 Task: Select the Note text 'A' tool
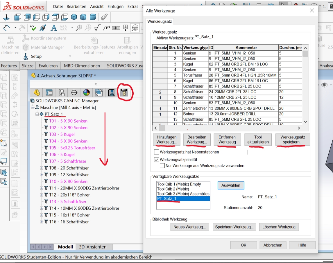[54, 28]
